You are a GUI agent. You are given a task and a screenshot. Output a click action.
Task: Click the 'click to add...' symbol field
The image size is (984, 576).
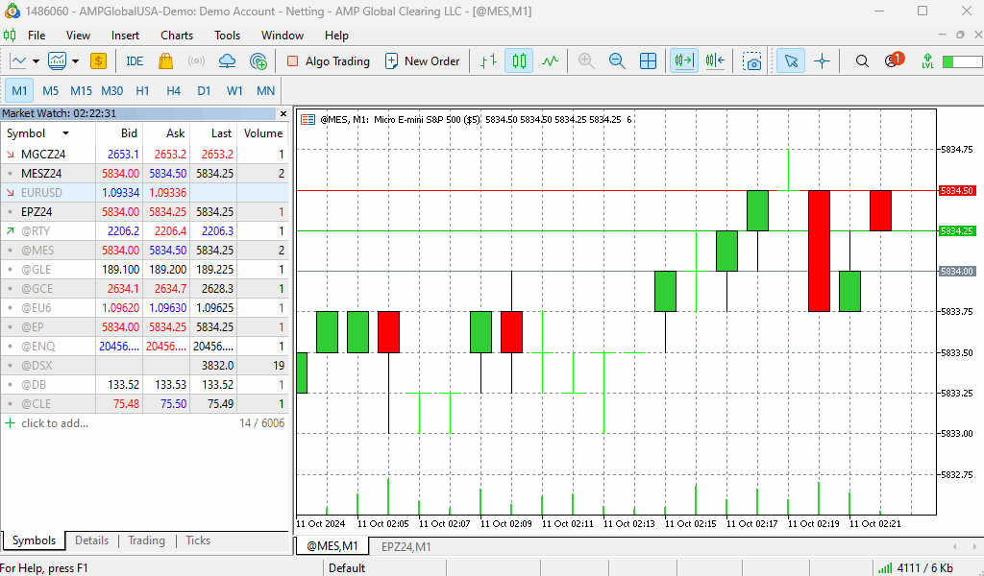click(55, 423)
